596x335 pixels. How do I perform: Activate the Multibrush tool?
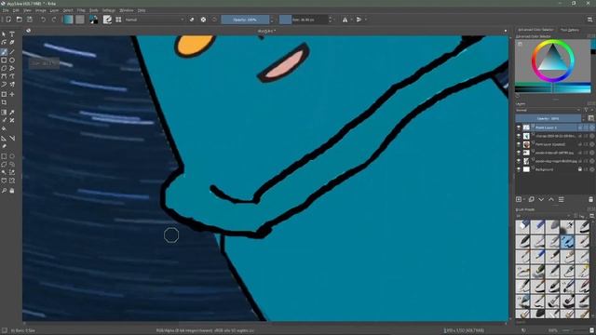coord(12,85)
